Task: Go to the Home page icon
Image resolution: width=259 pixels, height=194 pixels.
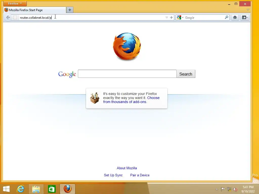Action: [235, 17]
